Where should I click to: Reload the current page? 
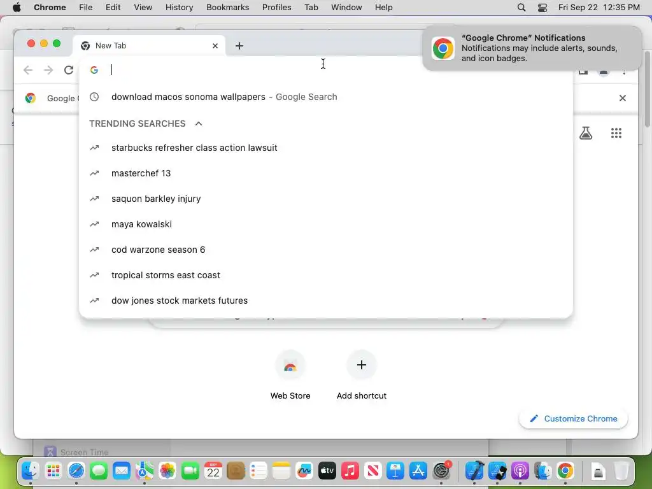click(69, 70)
